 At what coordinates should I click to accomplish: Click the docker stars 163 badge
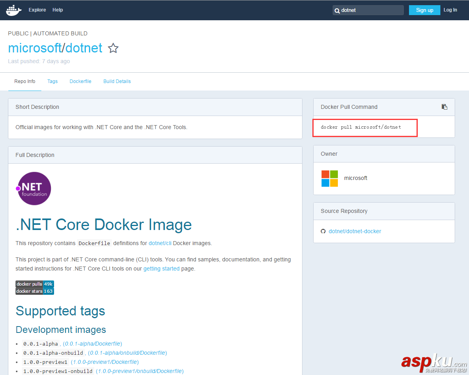[x=35, y=291]
